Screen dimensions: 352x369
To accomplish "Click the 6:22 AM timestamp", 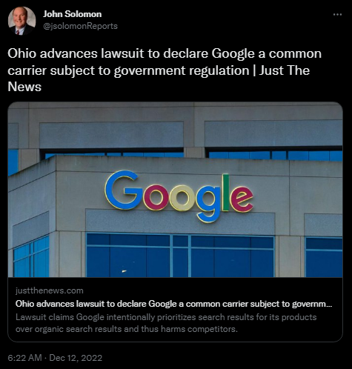I will click(24, 358).
